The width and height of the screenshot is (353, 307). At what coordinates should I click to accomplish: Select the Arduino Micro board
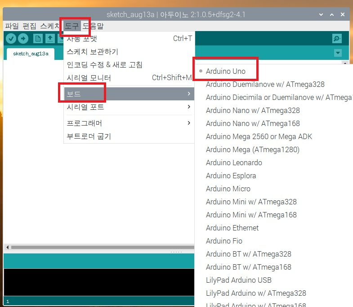coord(274,189)
